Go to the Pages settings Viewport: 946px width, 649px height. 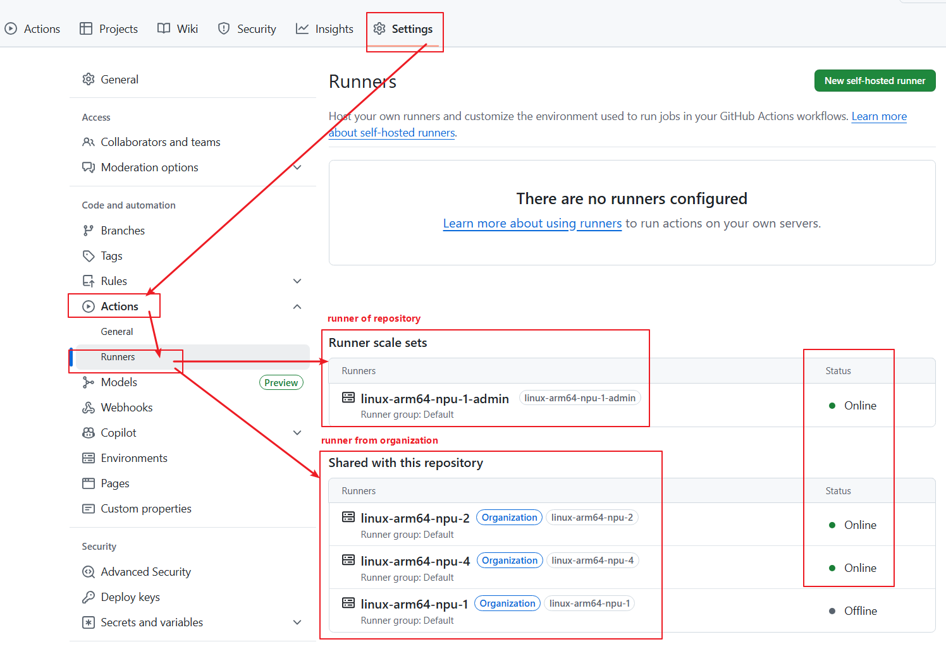pyautogui.click(x=115, y=483)
